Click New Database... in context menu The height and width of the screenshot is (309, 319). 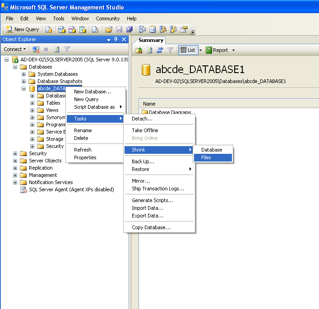point(95,92)
